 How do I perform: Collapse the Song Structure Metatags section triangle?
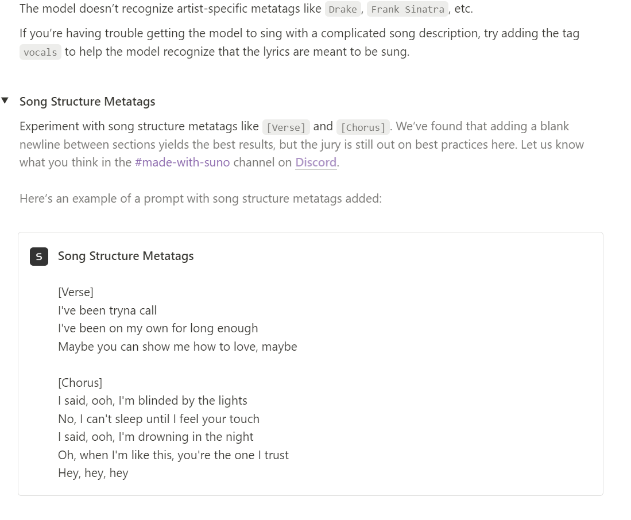(x=5, y=100)
